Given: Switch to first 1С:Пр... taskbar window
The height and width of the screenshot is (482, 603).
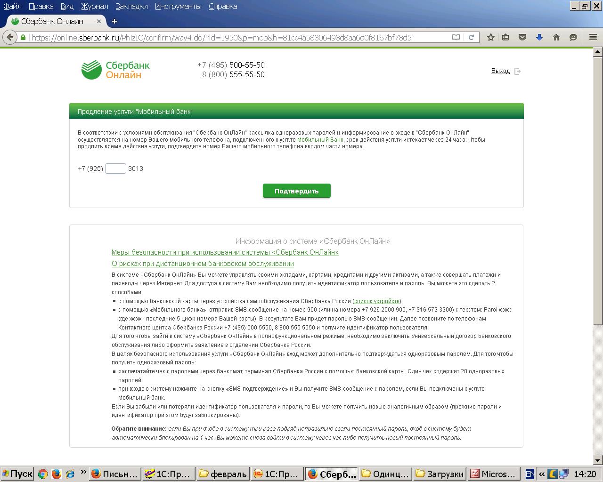Looking at the screenshot, I should (169, 474).
